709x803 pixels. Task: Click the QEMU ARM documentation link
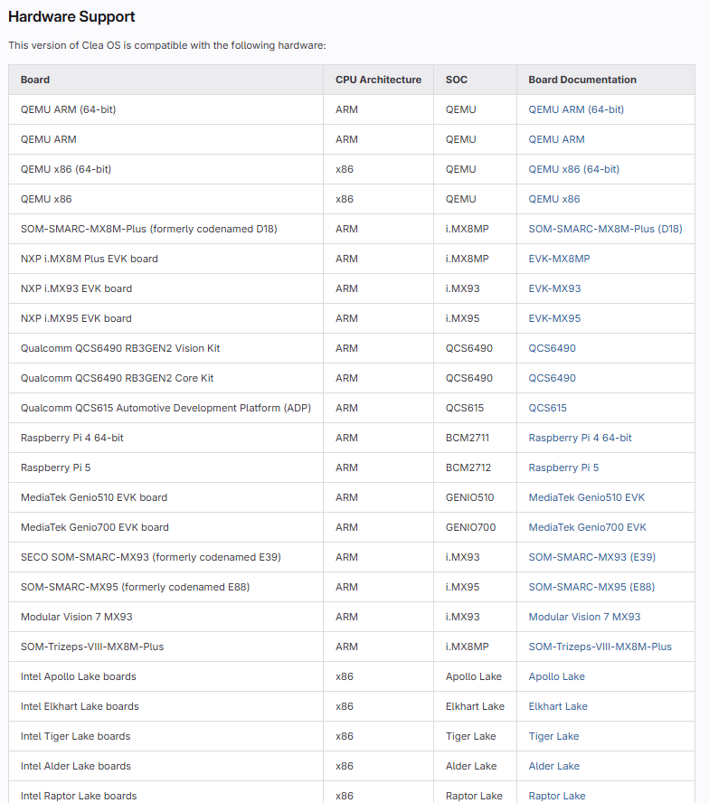tap(556, 139)
